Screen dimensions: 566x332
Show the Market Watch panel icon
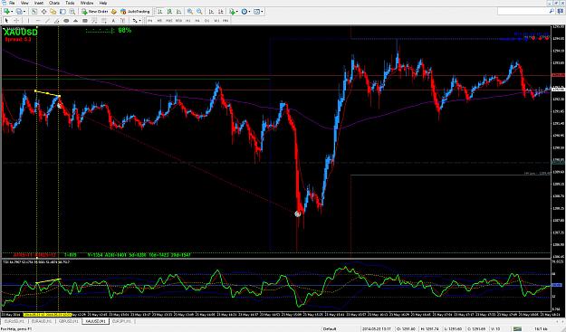pos(34,12)
